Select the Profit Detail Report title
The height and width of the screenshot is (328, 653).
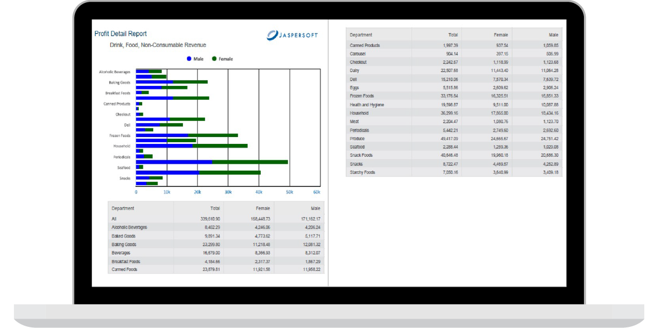click(x=120, y=34)
